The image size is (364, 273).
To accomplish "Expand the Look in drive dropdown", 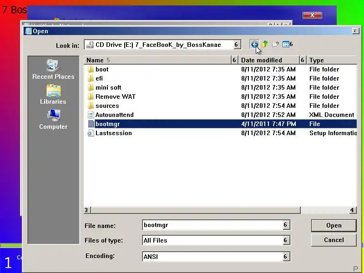I will [236, 45].
